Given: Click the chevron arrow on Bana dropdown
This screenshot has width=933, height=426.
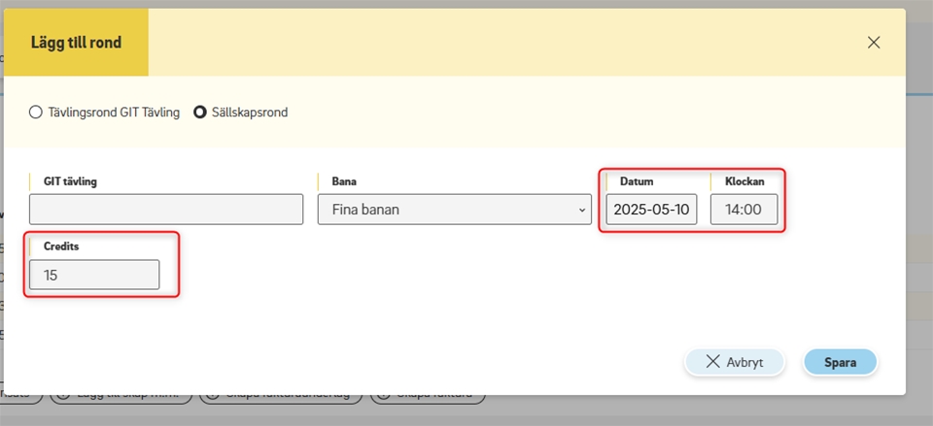Looking at the screenshot, I should pyautogui.click(x=581, y=210).
